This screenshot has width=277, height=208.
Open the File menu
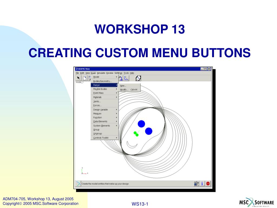point(77,73)
